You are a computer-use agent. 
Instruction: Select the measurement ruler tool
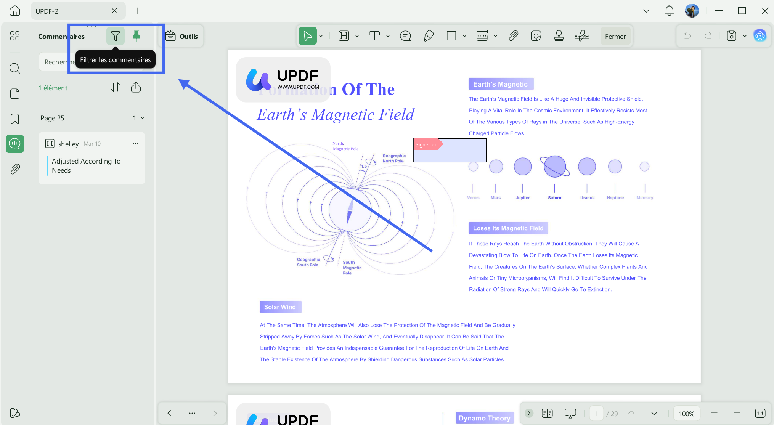pos(482,36)
